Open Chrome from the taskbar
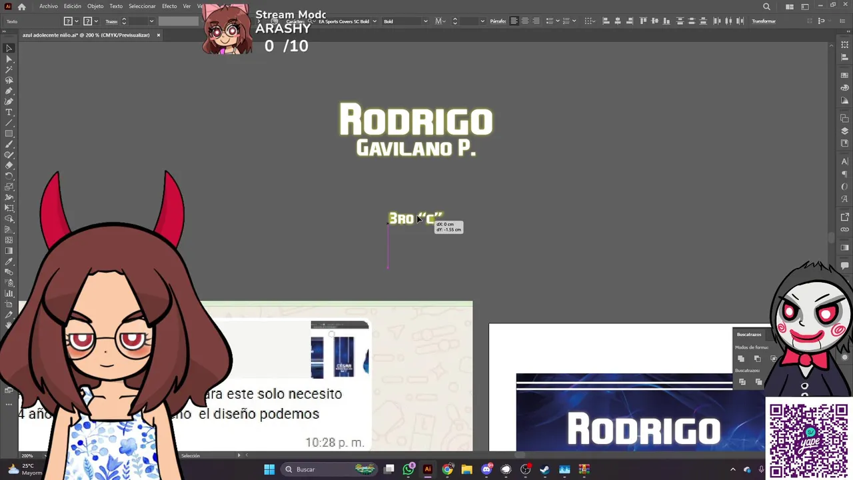This screenshot has width=853, height=480. point(447,469)
